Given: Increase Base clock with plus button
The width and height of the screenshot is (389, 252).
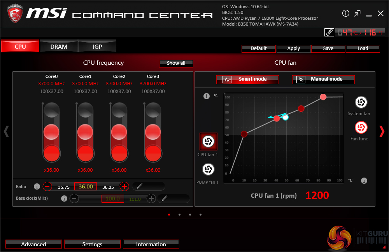Looking at the screenshot, I should tap(151, 198).
